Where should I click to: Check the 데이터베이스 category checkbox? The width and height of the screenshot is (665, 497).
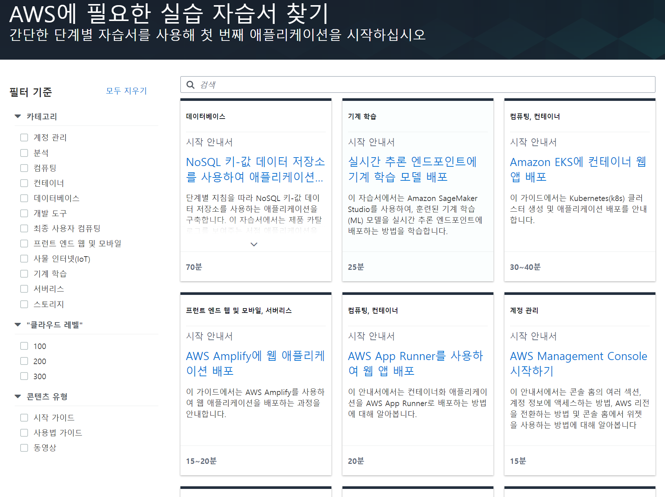tap(24, 198)
